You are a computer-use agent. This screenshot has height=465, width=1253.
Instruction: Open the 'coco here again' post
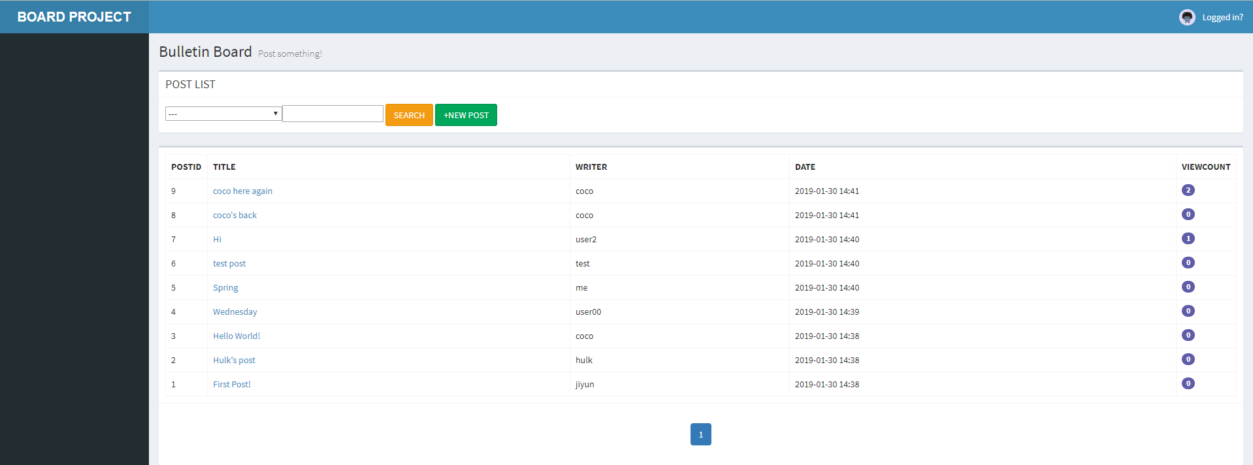click(242, 191)
